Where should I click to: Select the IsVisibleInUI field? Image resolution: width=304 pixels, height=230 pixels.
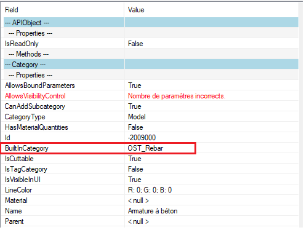click(23, 180)
